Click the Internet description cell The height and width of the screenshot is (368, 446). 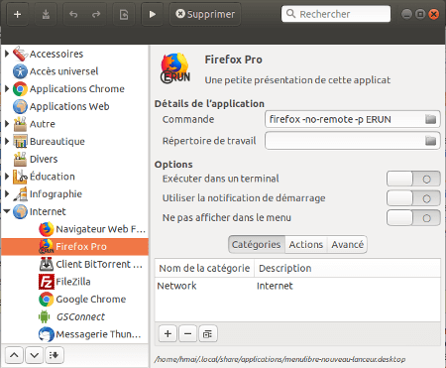coord(275,286)
